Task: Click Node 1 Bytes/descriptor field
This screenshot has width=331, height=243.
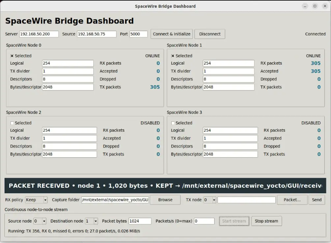Action: 229,87
